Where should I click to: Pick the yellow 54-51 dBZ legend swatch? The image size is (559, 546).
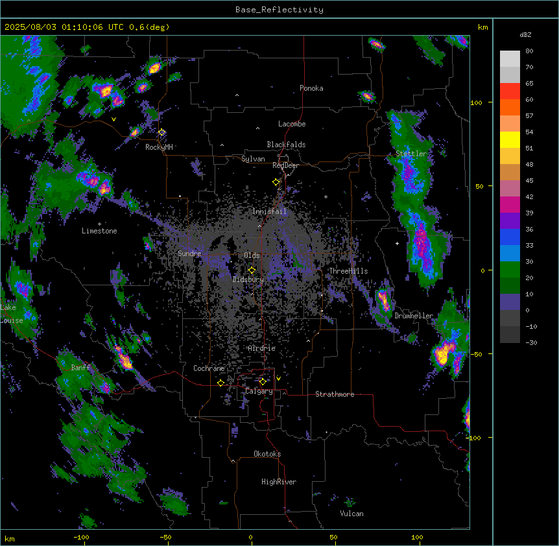(x=510, y=140)
